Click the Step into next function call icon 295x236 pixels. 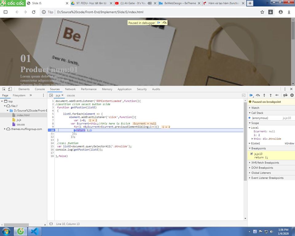click(264, 95)
